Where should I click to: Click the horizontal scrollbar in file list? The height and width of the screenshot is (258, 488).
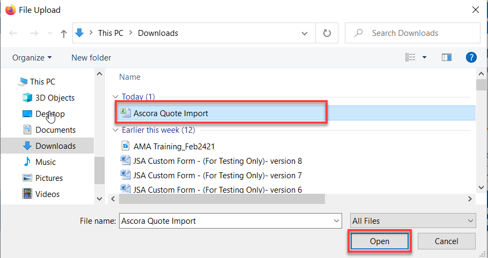(223, 199)
